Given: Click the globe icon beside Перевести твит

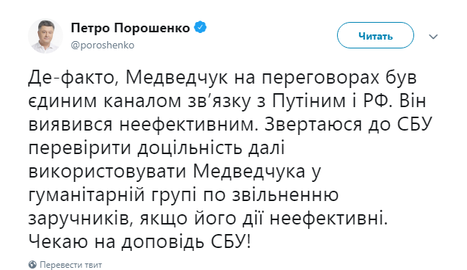Looking at the screenshot, I should (x=32, y=264).
